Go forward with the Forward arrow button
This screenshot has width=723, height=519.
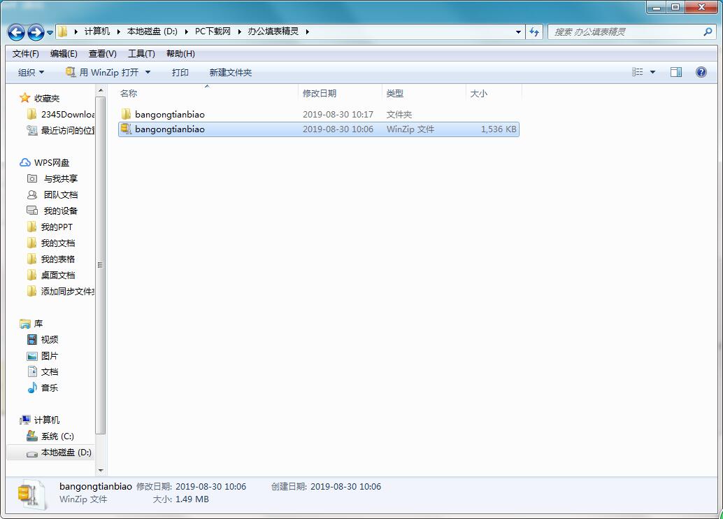coord(36,32)
